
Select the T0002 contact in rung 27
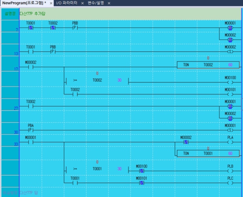31,106
